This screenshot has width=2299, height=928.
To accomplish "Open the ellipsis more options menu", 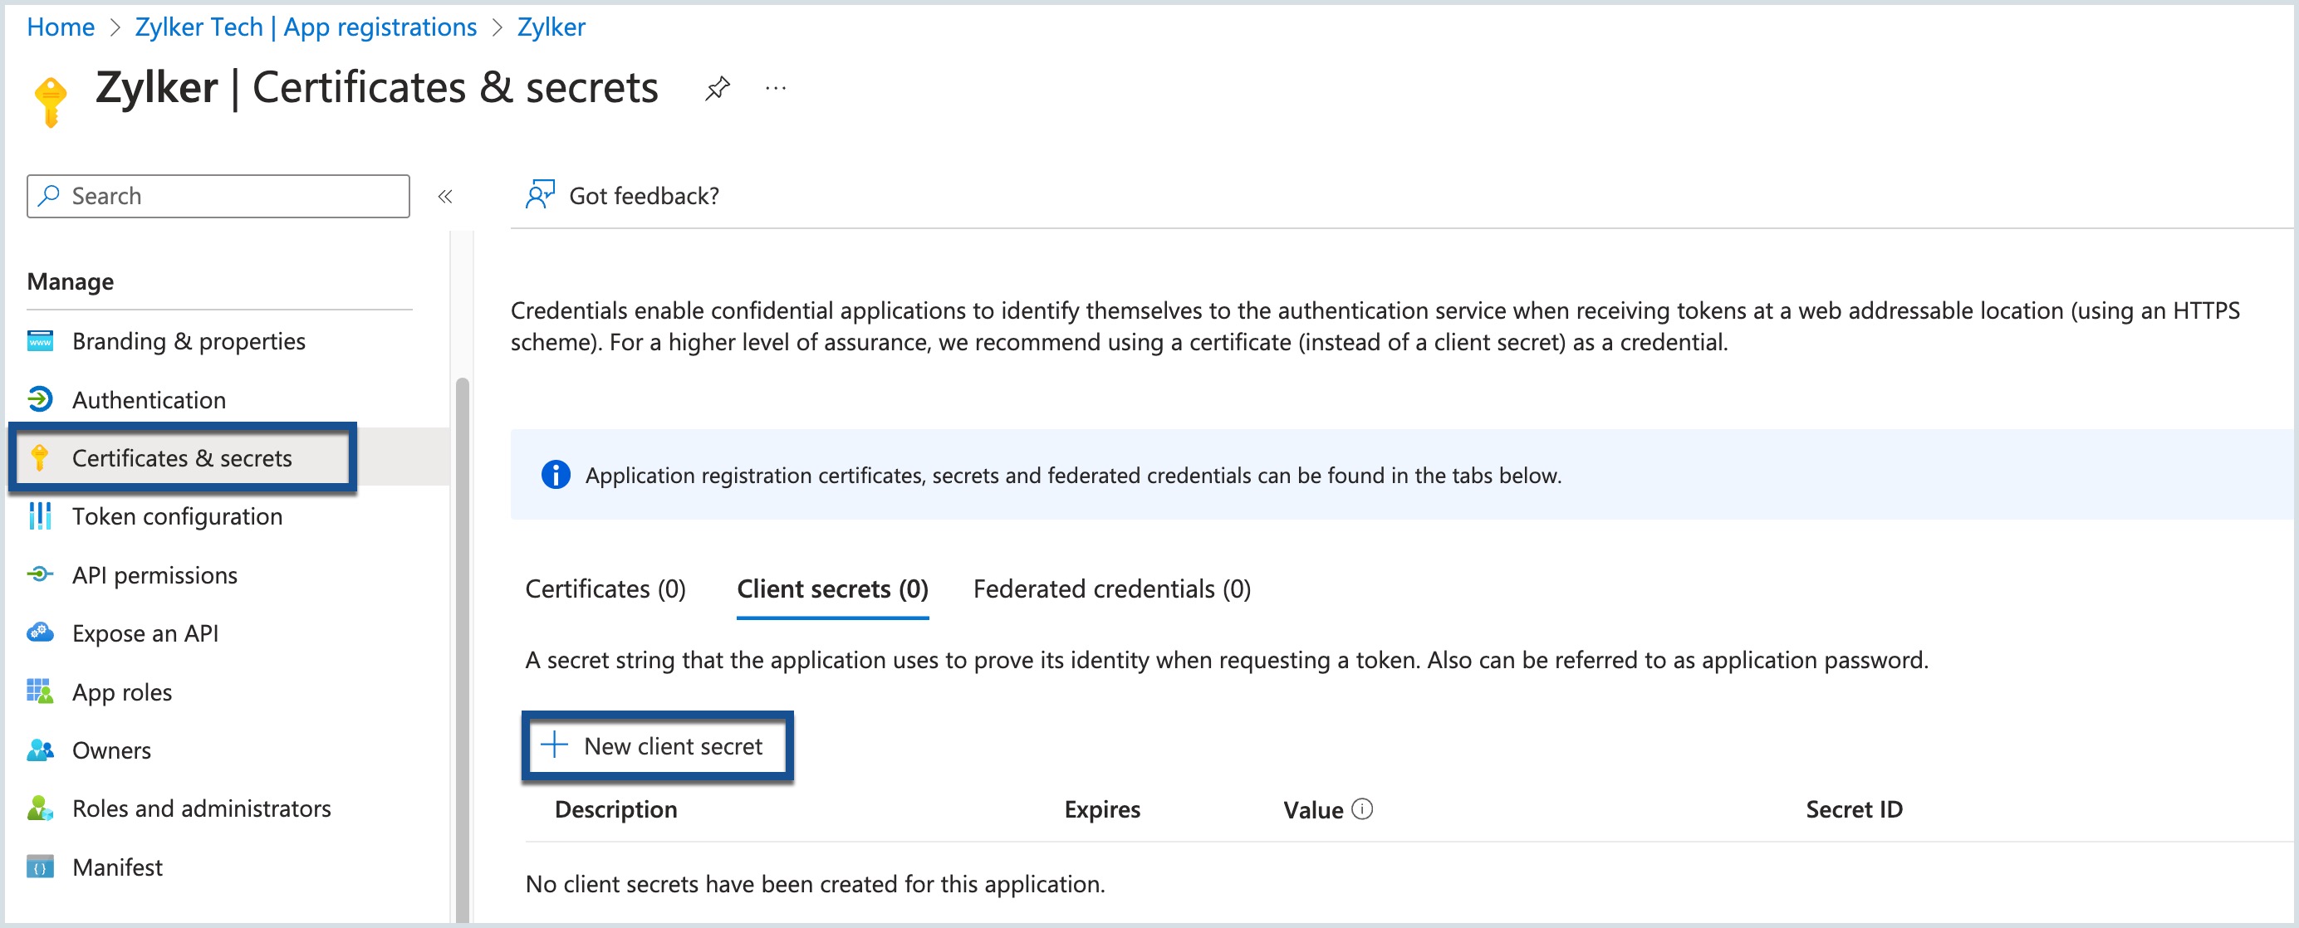I will pos(776,87).
